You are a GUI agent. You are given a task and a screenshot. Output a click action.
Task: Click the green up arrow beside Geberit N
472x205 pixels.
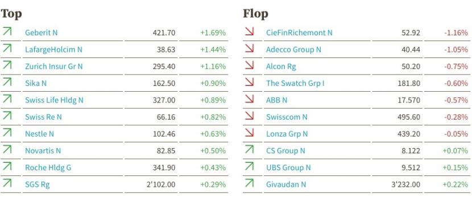pos(7,31)
